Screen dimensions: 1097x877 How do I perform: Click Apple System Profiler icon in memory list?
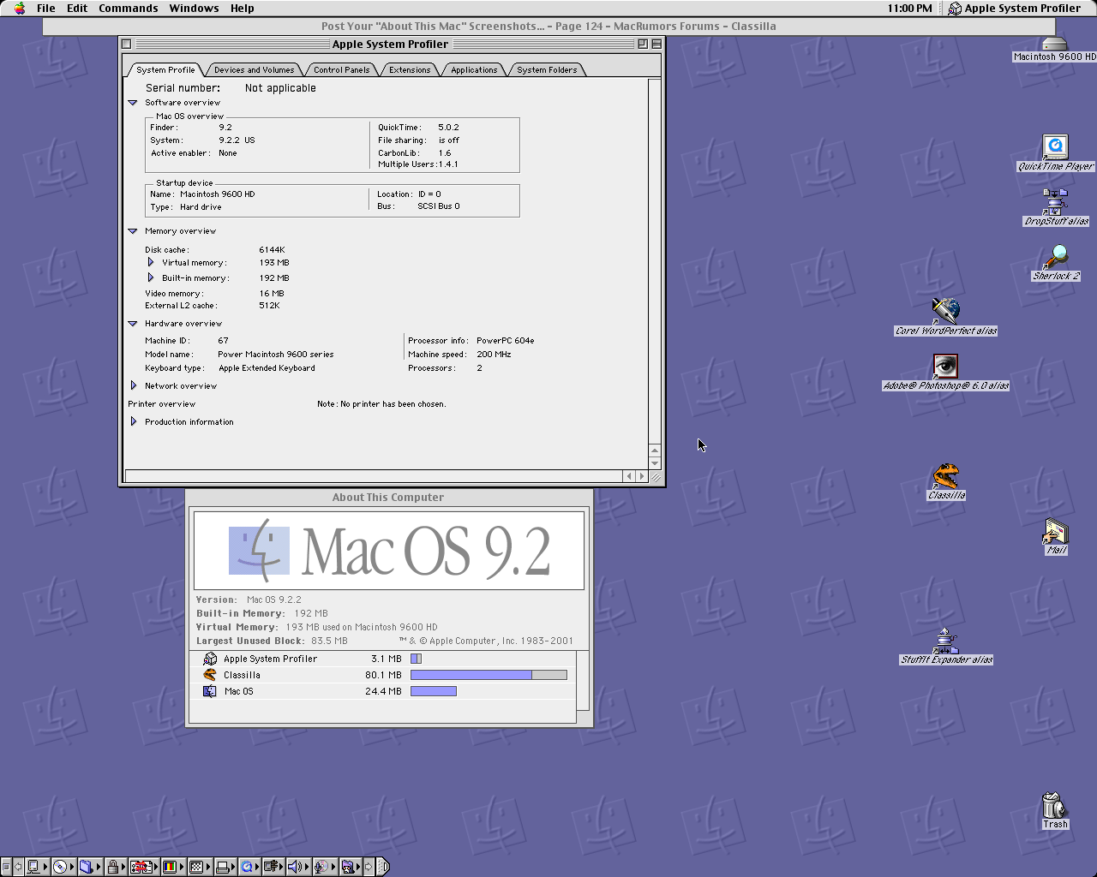[210, 659]
